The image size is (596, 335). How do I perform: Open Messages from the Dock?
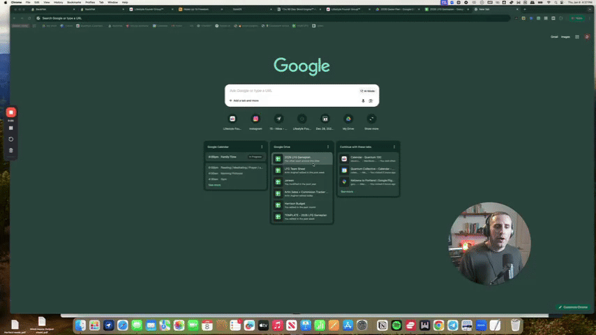tap(137, 325)
